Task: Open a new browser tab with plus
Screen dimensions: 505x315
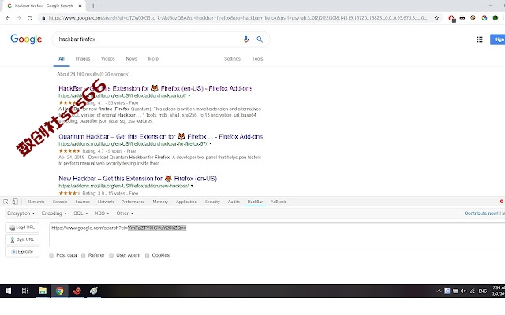Action: [93, 6]
